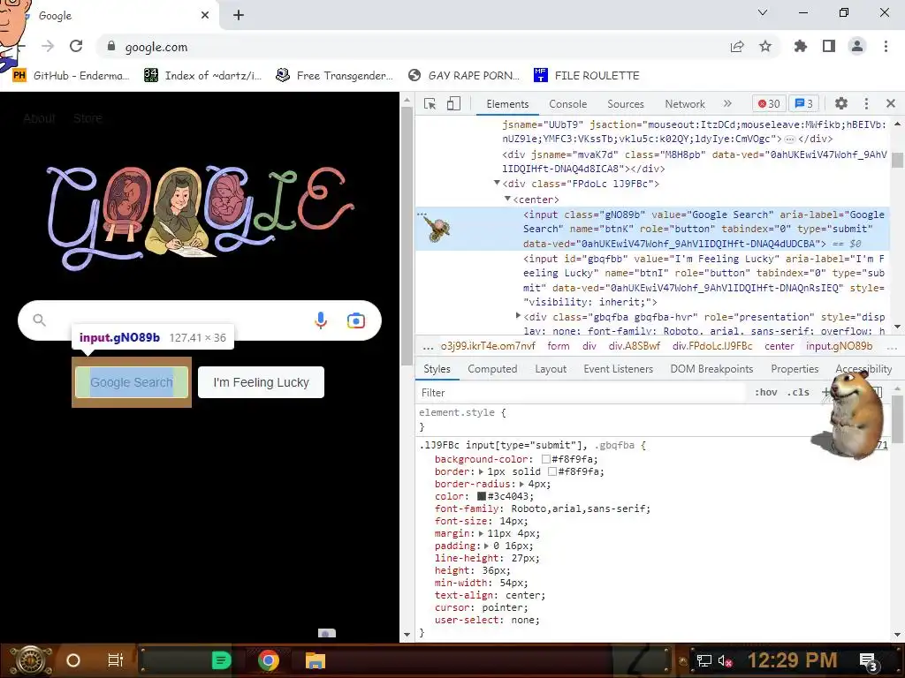
Task: Open the Event Listeners pane tab
Action: click(618, 369)
